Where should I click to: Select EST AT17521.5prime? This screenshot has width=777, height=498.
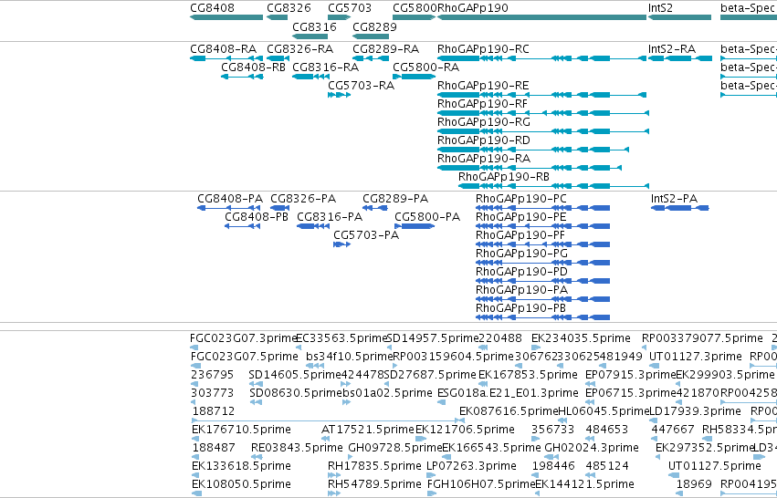coord(326,439)
